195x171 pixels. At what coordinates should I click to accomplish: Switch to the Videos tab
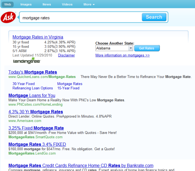click(x=67, y=5)
